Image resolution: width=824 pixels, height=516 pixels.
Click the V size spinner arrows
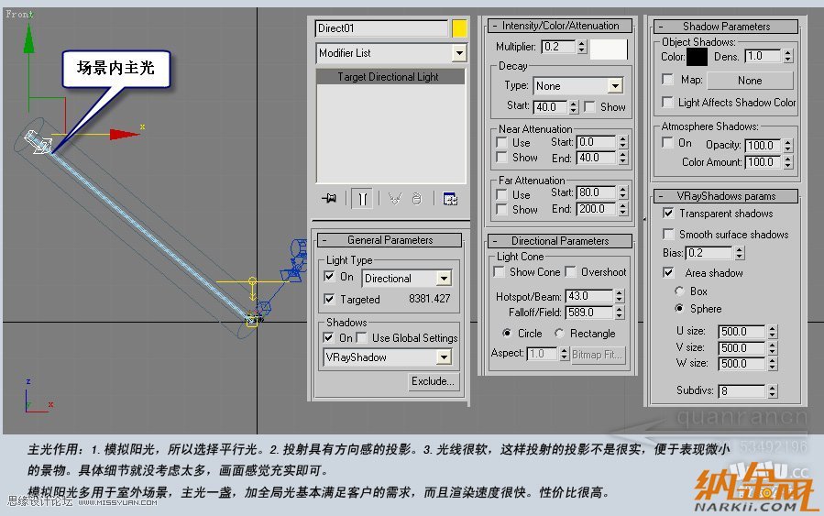pyautogui.click(x=772, y=348)
